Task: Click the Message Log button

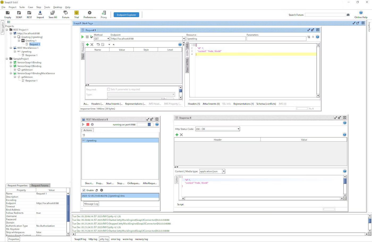Action: click(91, 204)
